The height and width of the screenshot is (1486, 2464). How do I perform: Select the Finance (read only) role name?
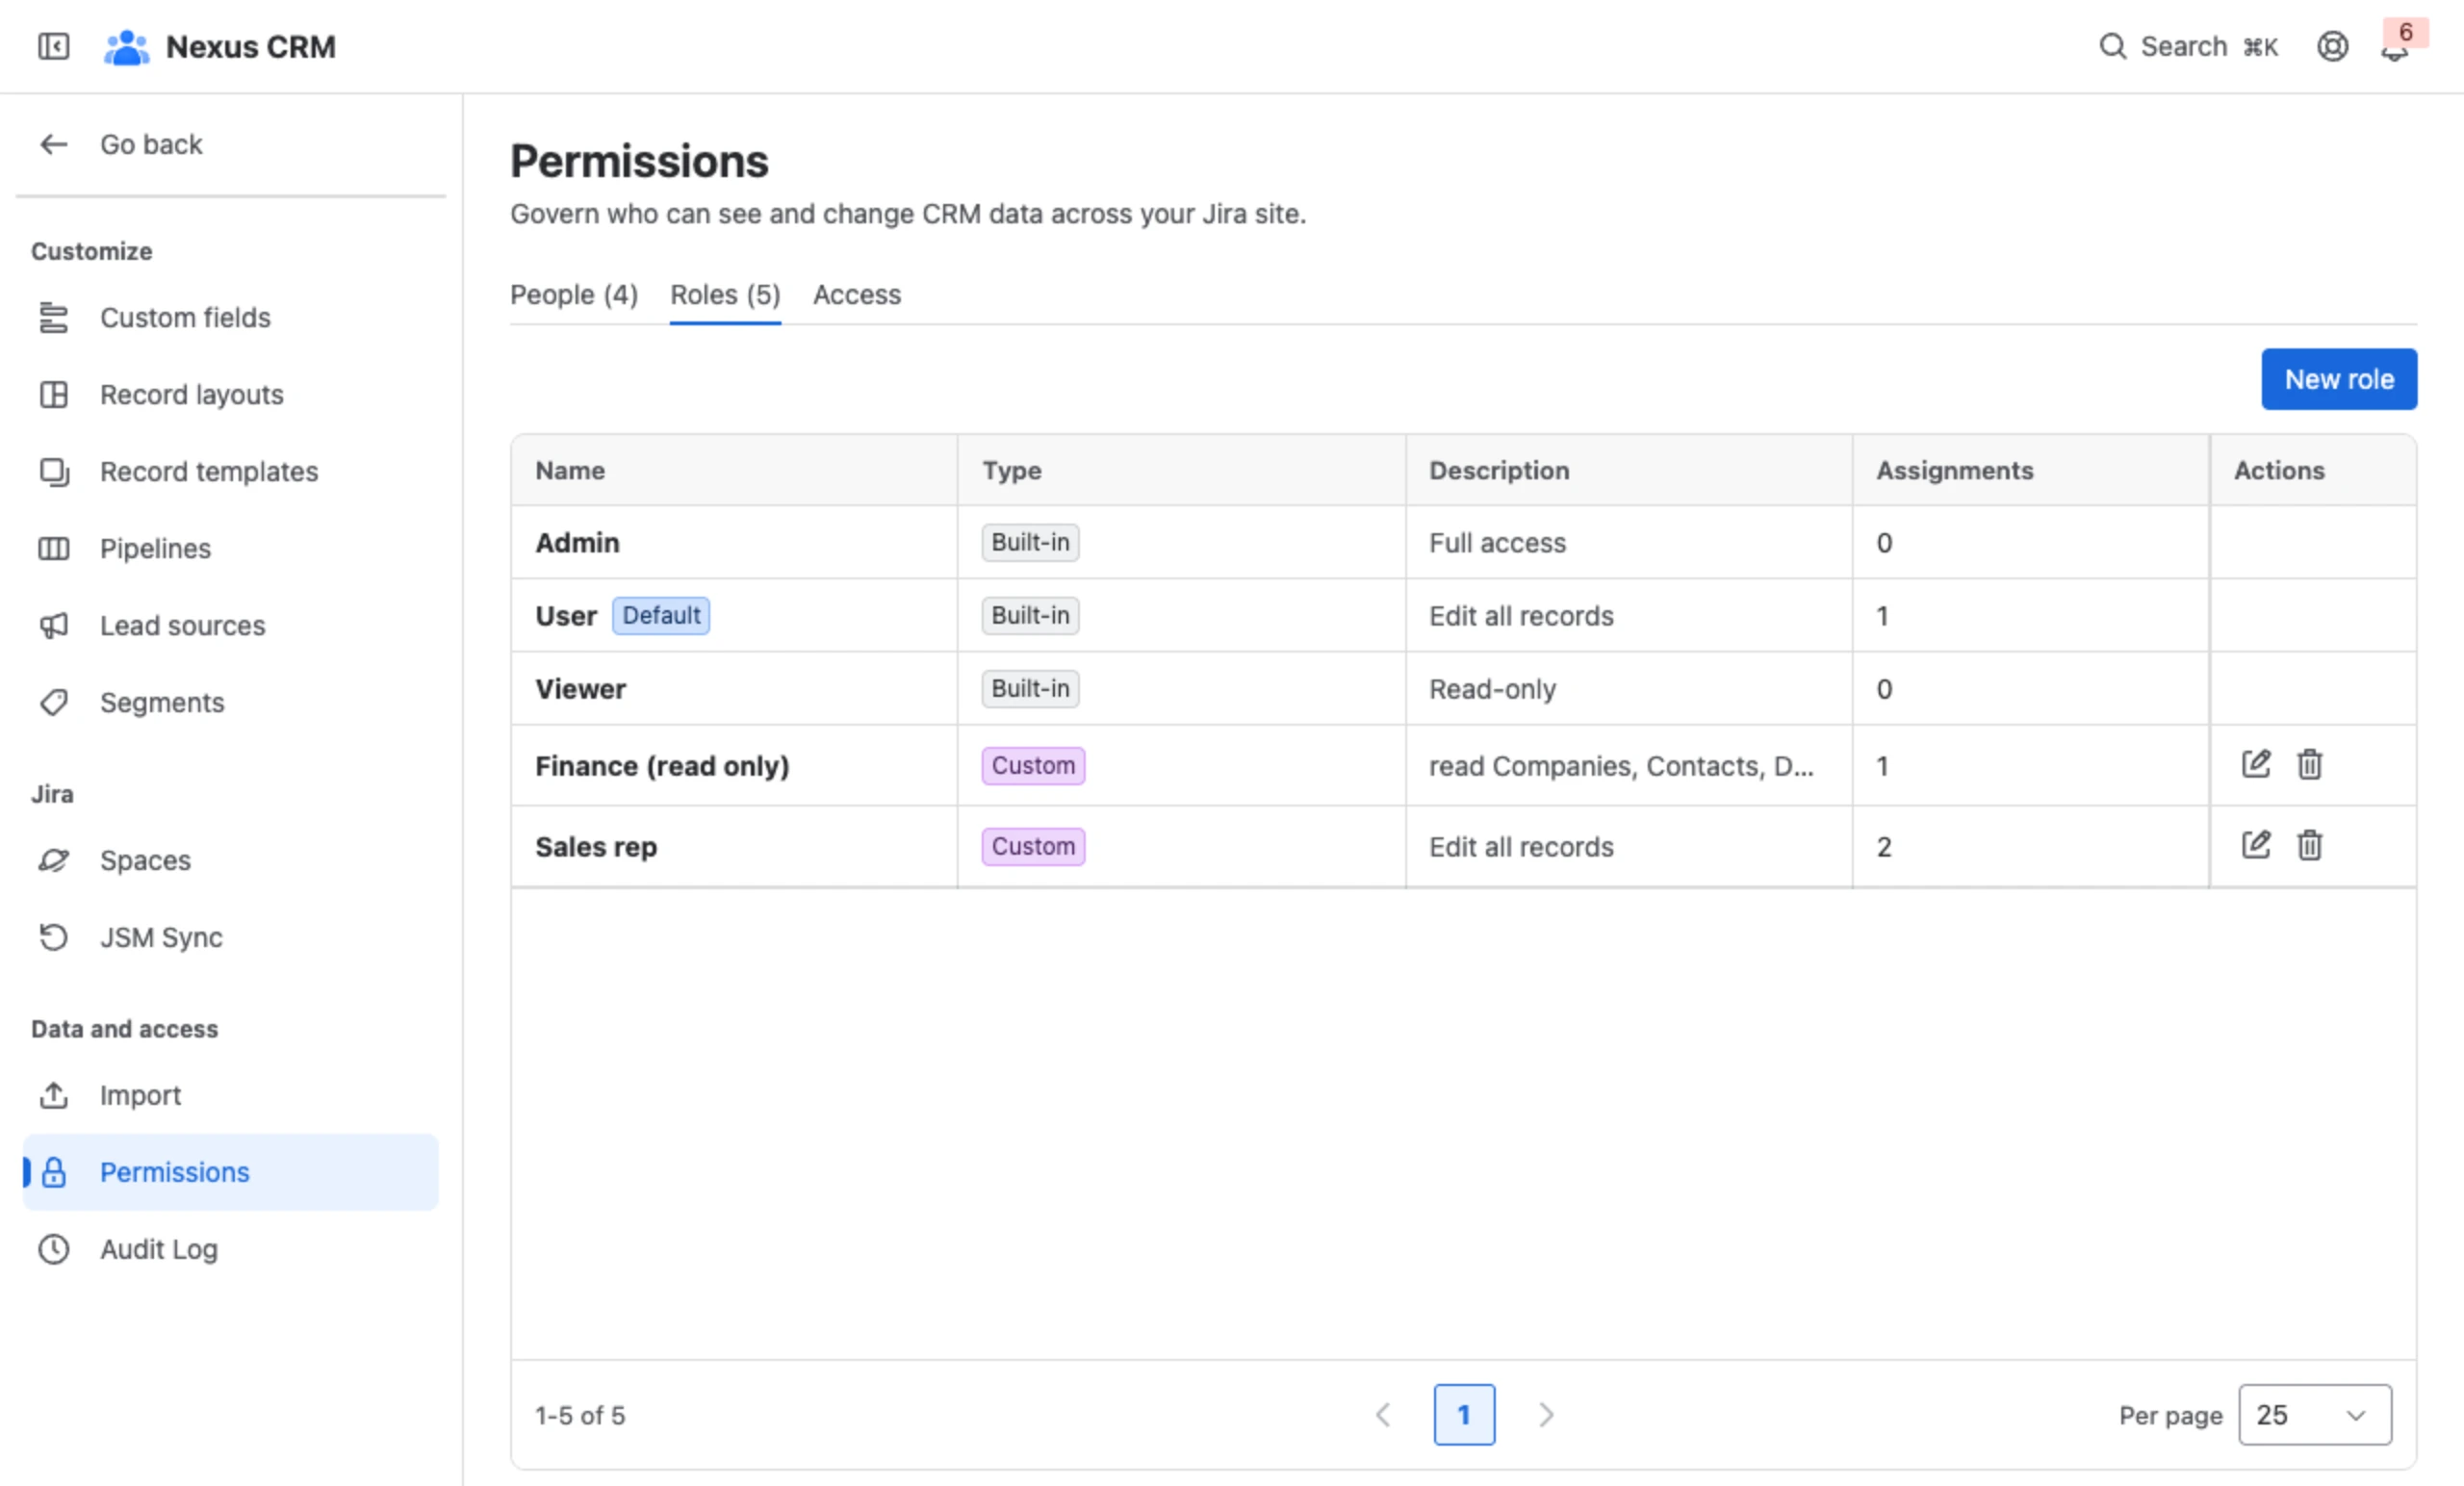tap(662, 765)
